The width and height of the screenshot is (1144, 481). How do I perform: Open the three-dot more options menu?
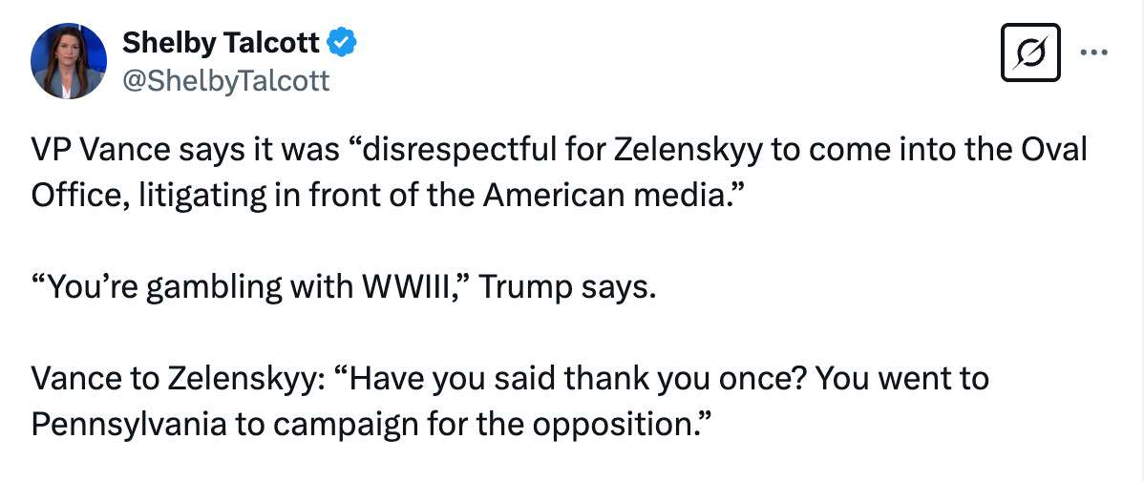click(x=1093, y=52)
